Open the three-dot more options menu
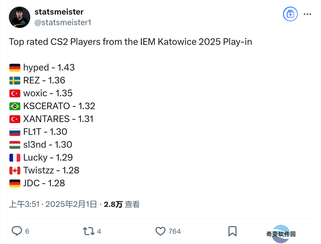The width and height of the screenshot is (321, 244). 307,14
